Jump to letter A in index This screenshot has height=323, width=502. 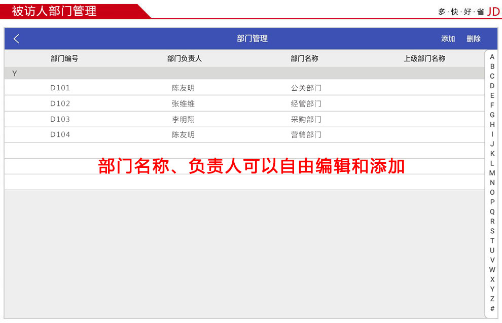click(492, 57)
